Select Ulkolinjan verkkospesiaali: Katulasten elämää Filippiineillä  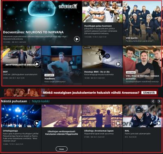click(x=62, y=133)
